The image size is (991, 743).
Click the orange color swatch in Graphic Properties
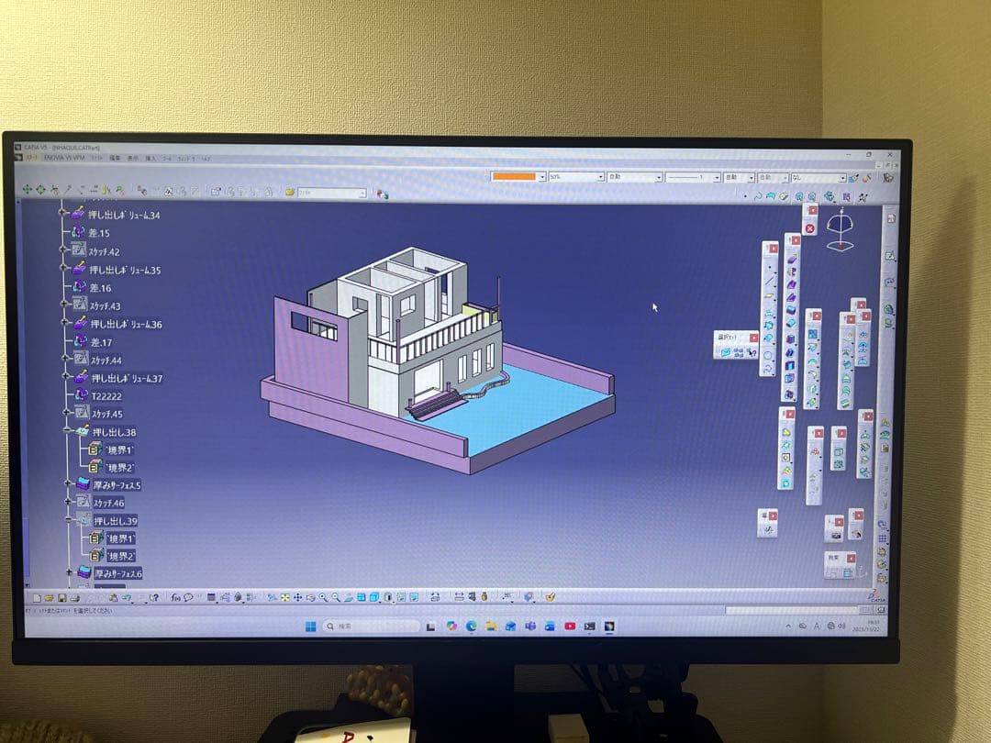[x=515, y=174]
